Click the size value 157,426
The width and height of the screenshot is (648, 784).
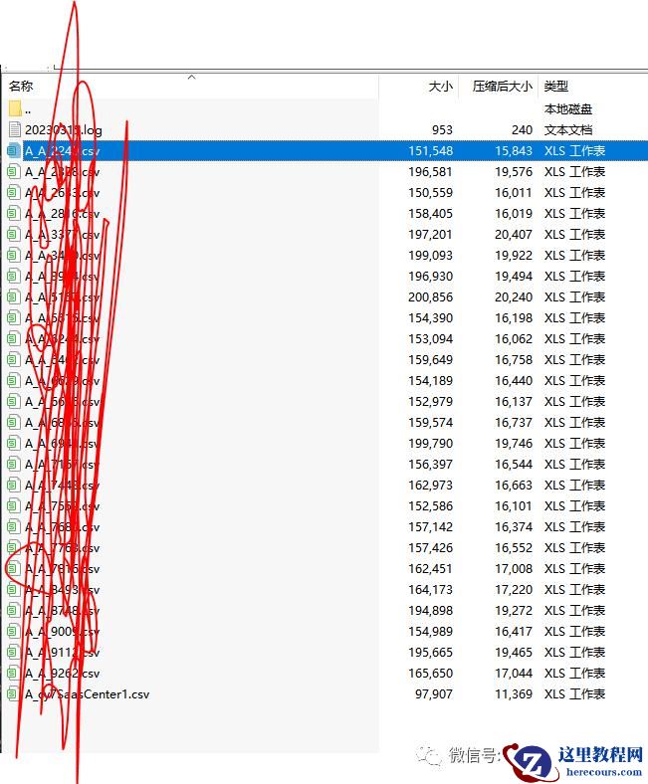click(430, 548)
